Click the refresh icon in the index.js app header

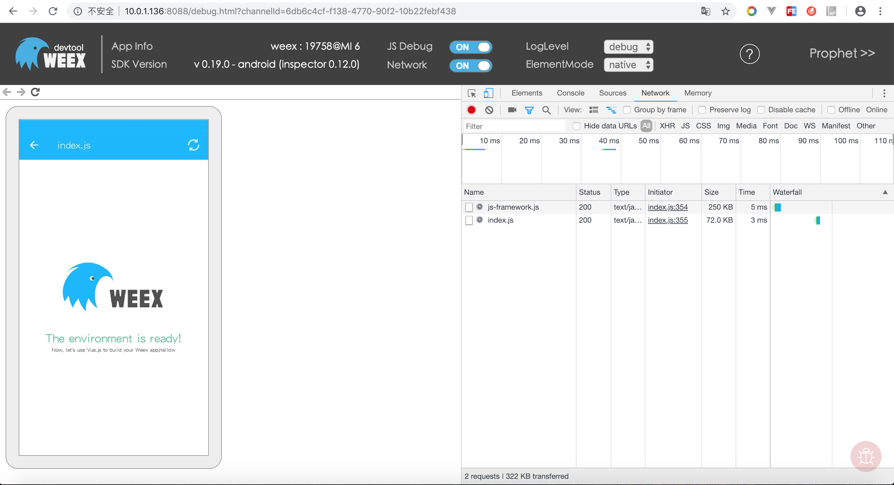pos(193,145)
